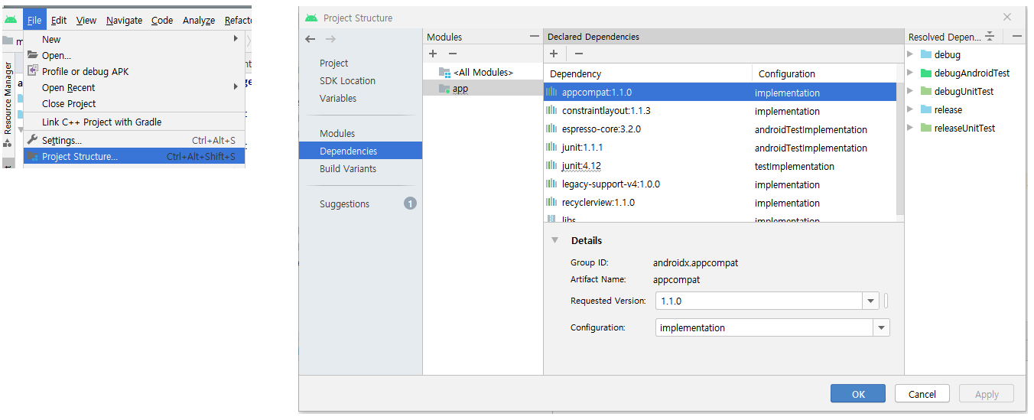
Task: Expand the debug resolved dependency node
Action: 910,54
